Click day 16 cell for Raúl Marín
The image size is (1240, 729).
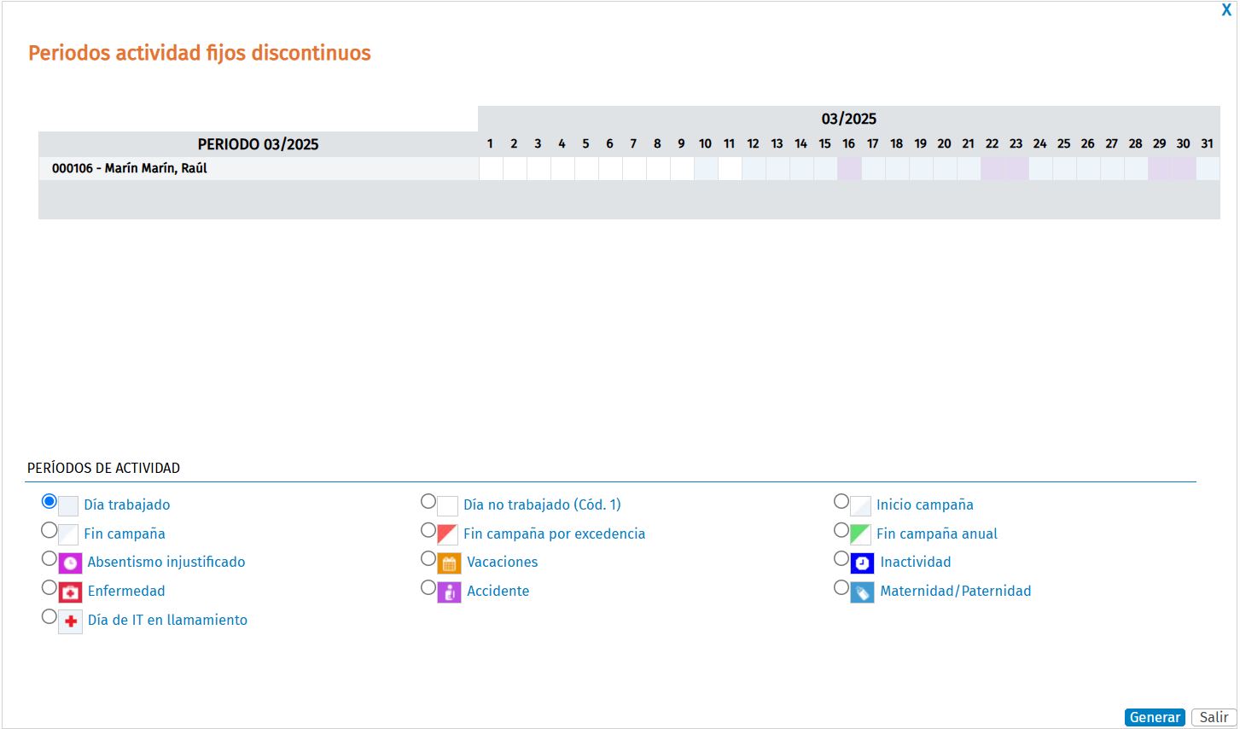[x=849, y=169]
